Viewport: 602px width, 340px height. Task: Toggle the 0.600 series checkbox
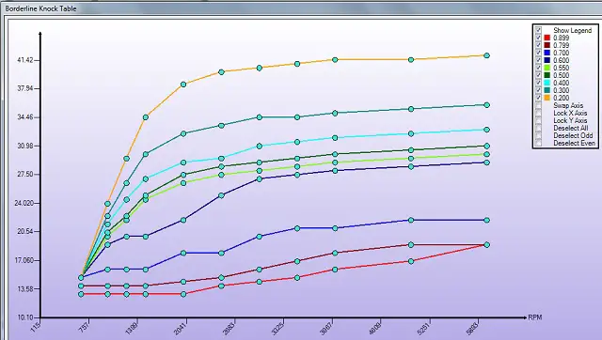(538, 60)
